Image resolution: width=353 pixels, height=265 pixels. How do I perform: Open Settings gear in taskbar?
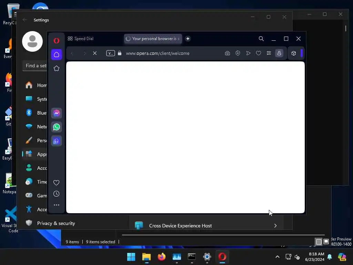pos(207,257)
